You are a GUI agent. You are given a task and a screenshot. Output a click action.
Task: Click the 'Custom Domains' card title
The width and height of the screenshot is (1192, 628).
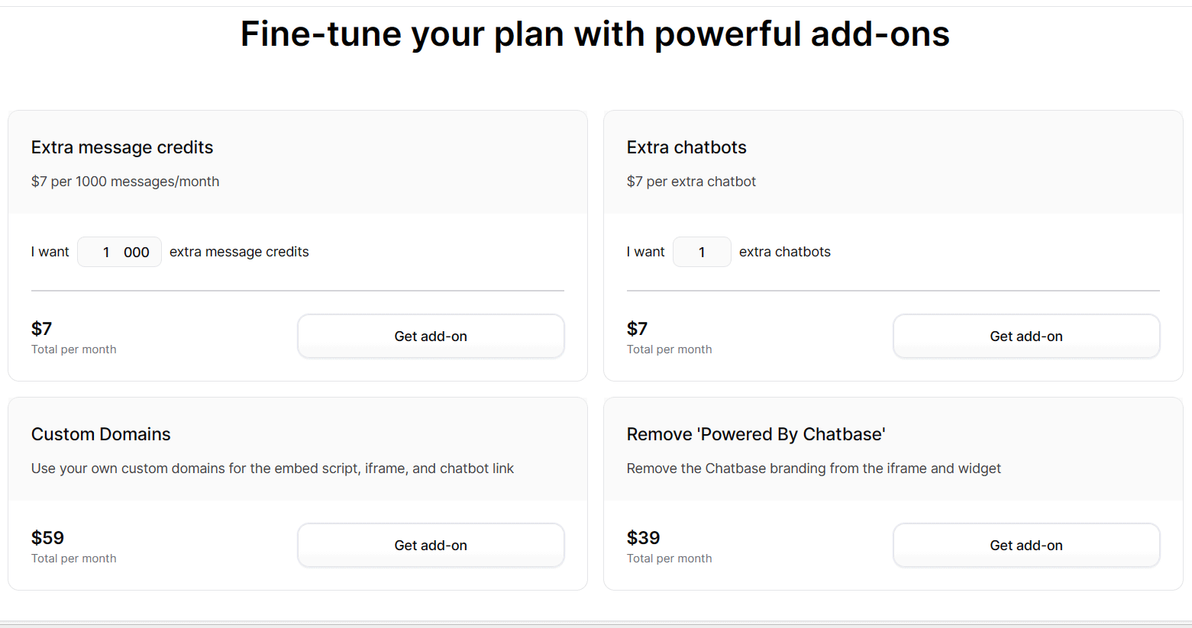click(101, 434)
